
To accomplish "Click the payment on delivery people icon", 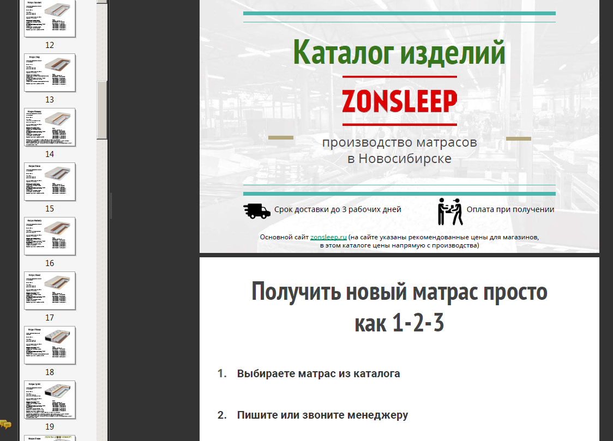I will [x=450, y=212].
